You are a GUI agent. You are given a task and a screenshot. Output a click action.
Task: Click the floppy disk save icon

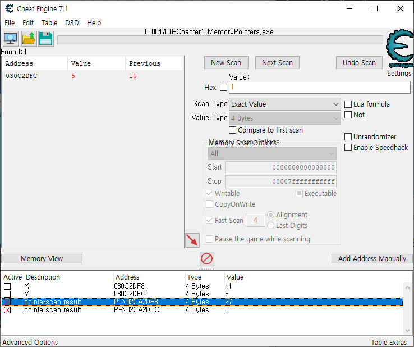click(x=46, y=39)
